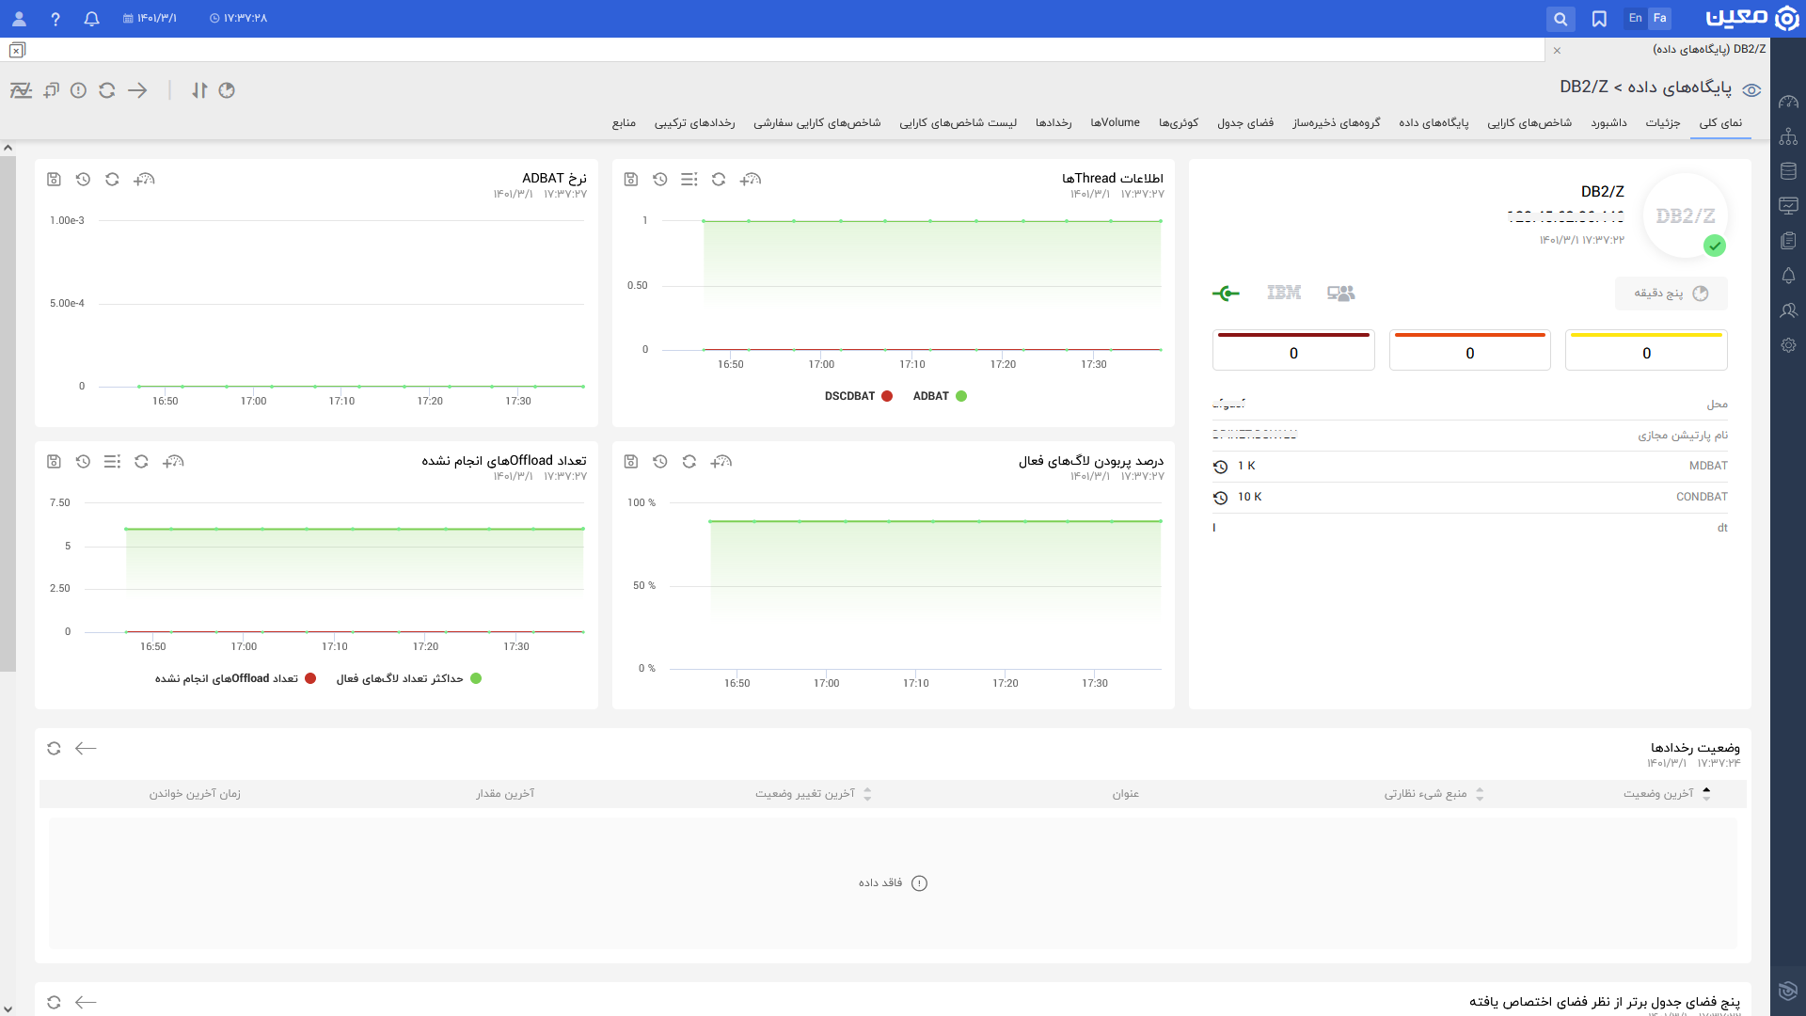Close the DB2/Z tab
Viewport: 1806px width, 1016px height.
point(1557,50)
